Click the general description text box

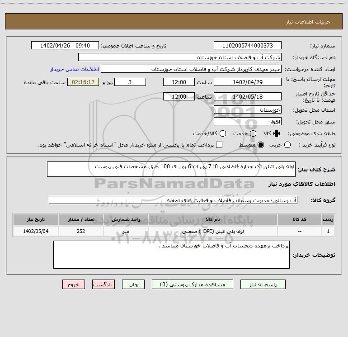pyautogui.click(x=171, y=169)
